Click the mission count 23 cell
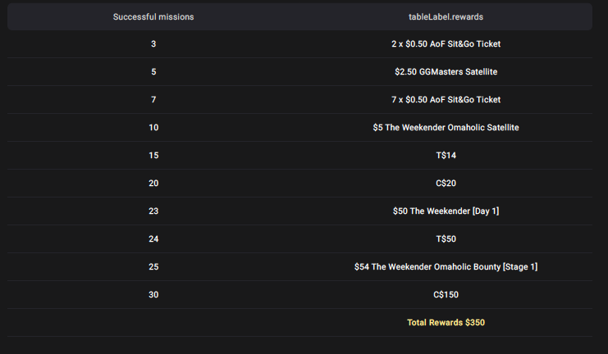Screen dimensions: 608x354 (x=153, y=211)
